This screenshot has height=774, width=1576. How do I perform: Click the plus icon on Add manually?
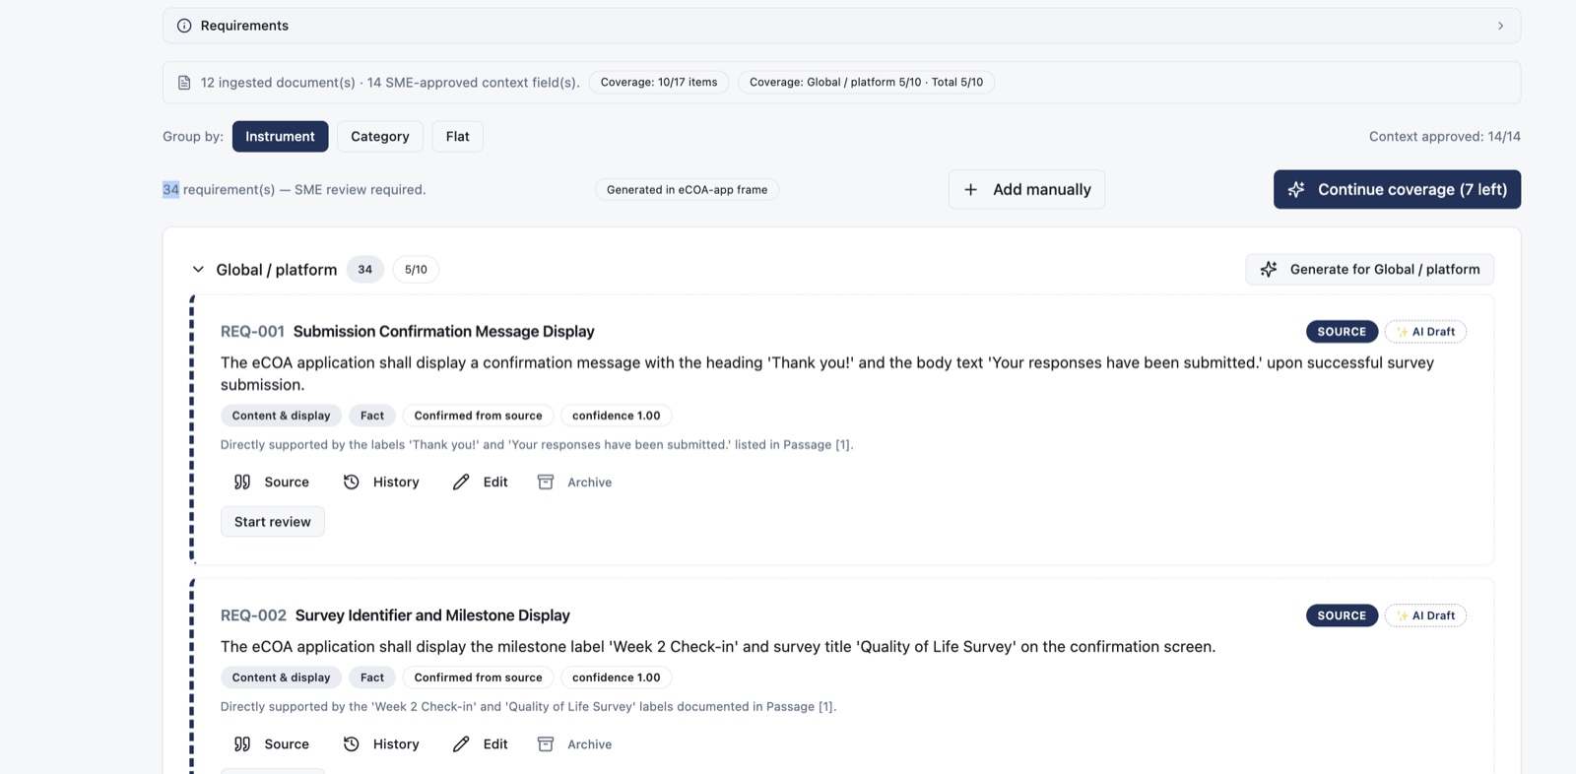point(971,189)
